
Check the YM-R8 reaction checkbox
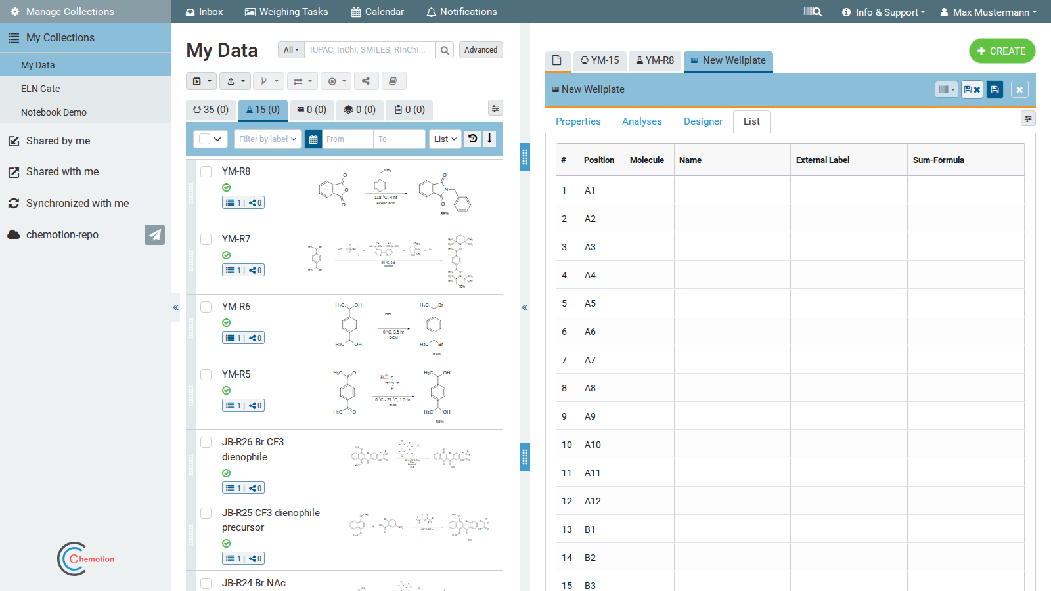point(206,171)
